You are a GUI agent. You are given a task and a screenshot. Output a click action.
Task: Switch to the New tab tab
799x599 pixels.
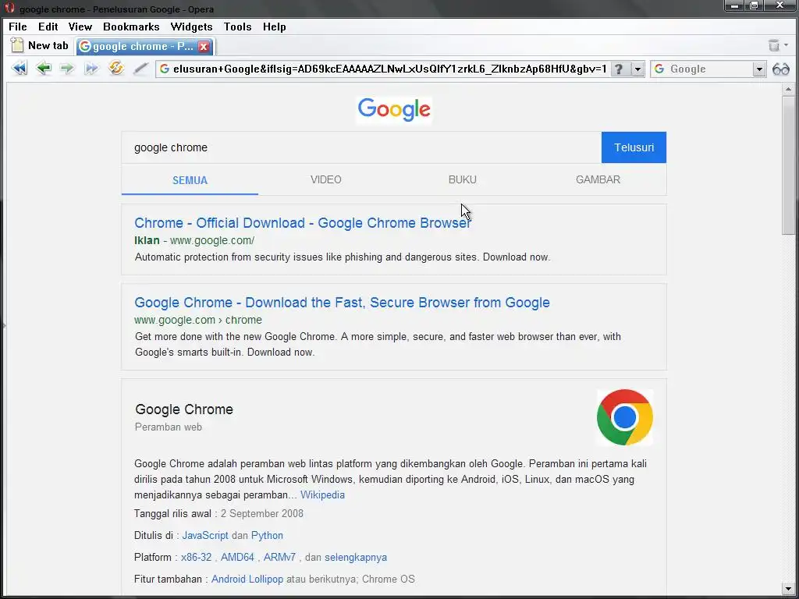click(40, 45)
